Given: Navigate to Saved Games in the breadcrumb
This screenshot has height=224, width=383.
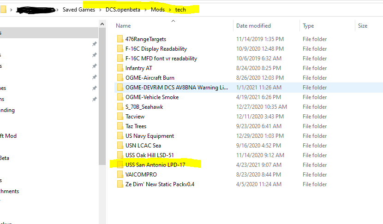Looking at the screenshot, I should tap(78, 10).
